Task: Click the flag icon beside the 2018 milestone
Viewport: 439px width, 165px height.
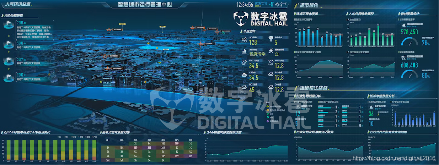Action: point(8,44)
